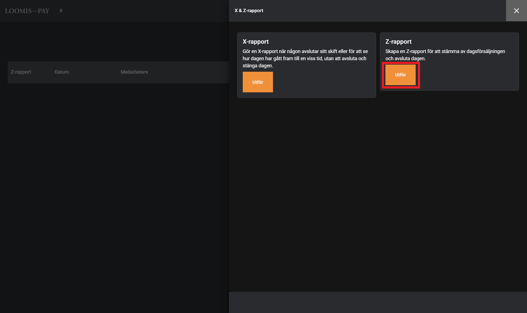Image resolution: width=527 pixels, height=313 pixels.
Task: Close the X & Z-rapport panel
Action: 516,11
